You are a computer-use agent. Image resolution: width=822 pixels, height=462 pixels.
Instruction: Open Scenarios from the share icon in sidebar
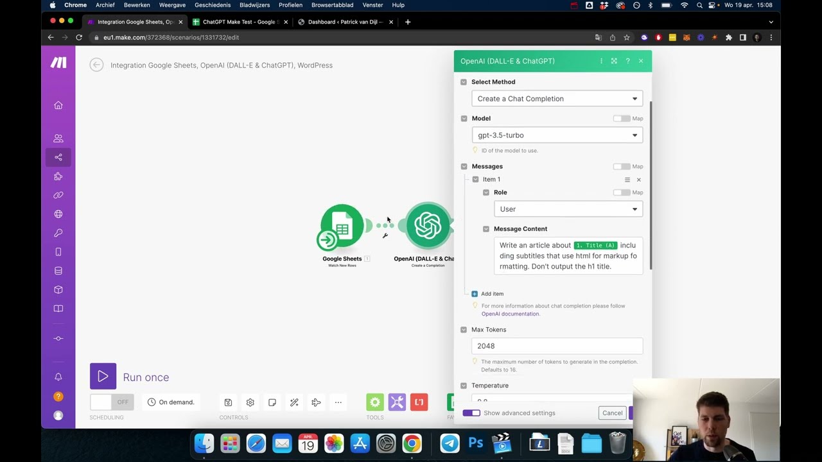58,157
